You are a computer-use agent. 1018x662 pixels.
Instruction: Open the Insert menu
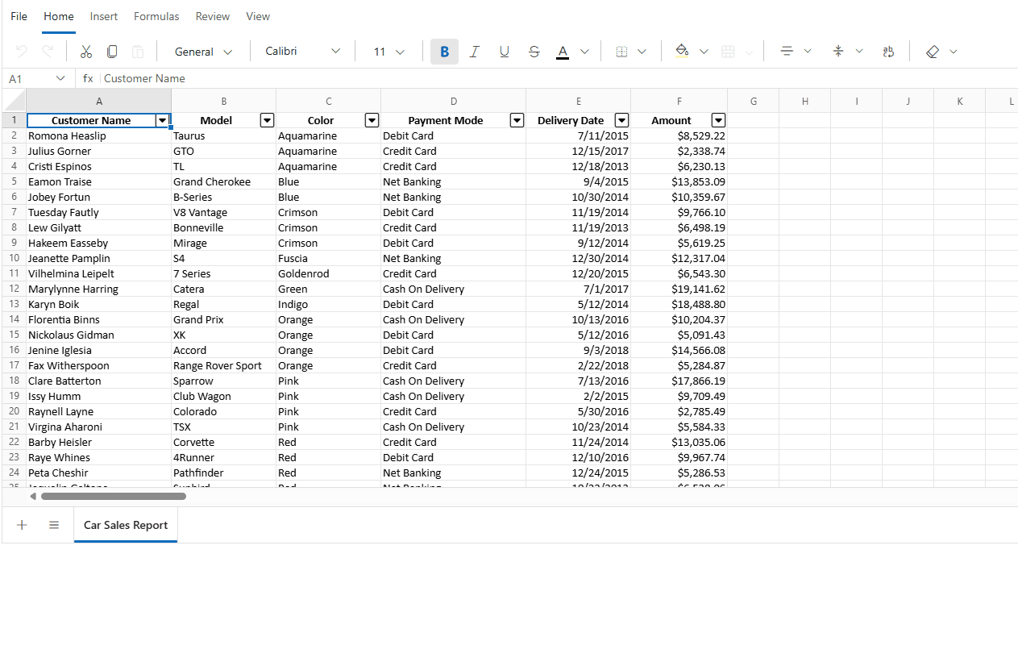point(103,15)
